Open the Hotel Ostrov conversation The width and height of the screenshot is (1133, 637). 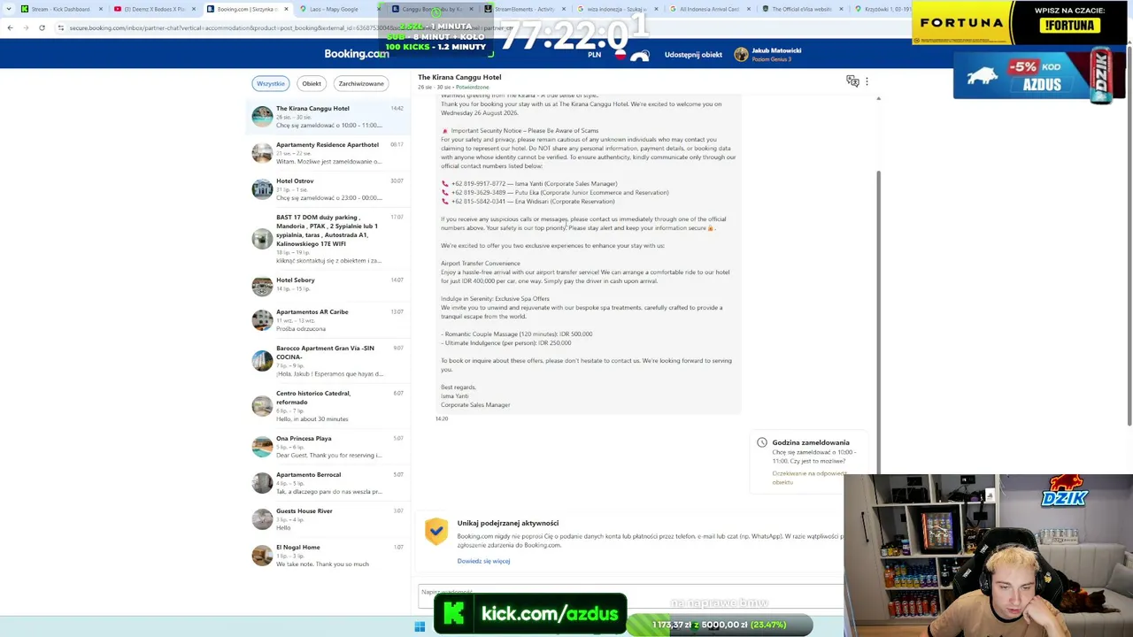[328, 189]
